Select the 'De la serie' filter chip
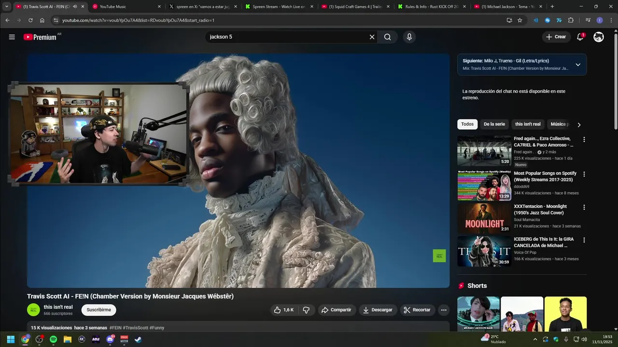The image size is (618, 347). (x=494, y=124)
